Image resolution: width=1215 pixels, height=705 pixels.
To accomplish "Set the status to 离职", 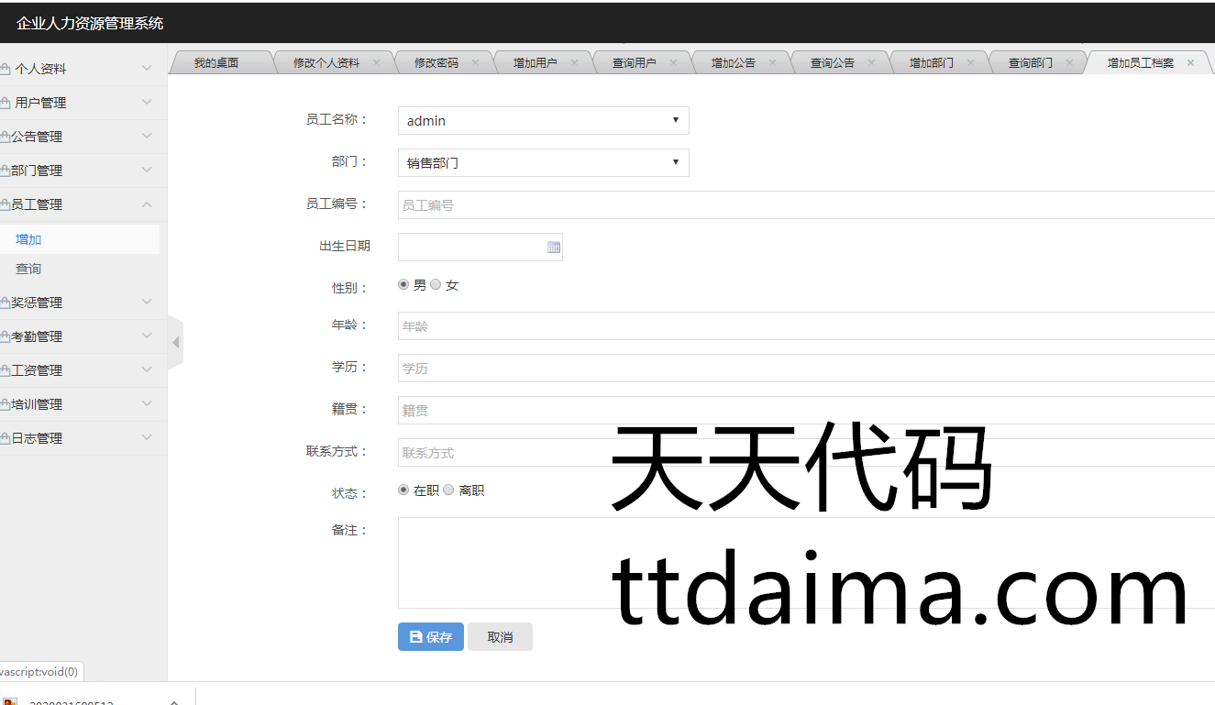I will click(x=448, y=490).
